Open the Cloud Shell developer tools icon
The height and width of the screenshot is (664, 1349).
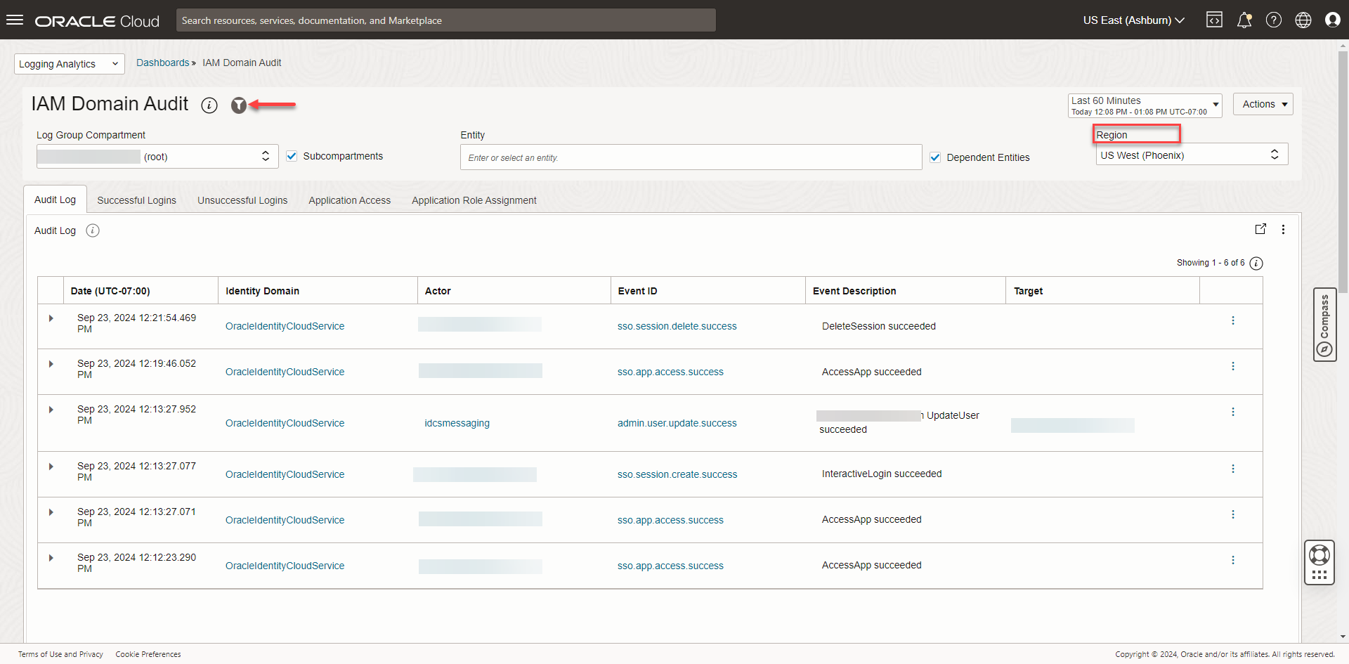[1214, 20]
